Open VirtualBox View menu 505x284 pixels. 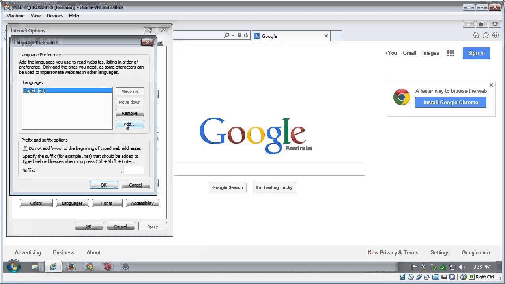tap(36, 16)
